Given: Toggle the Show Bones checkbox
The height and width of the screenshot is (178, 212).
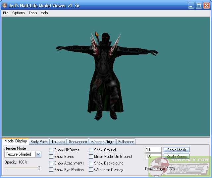Looking at the screenshot, I should [x=51, y=157].
